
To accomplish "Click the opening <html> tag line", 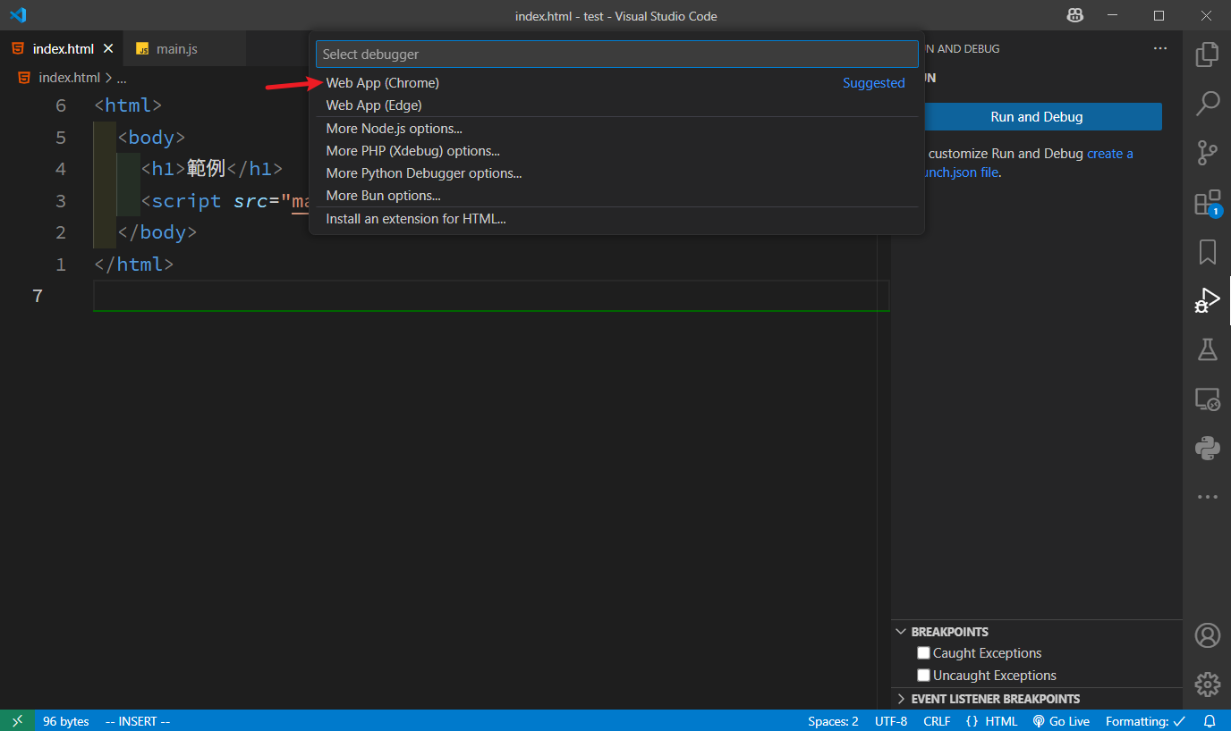I will pos(128,105).
